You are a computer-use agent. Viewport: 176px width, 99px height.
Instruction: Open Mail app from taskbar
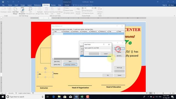click(70, 97)
